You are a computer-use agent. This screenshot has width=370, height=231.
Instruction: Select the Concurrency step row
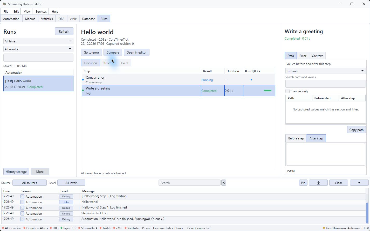[179, 80]
